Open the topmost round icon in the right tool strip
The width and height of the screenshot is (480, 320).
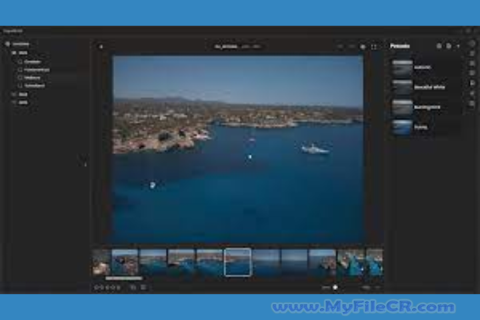(x=472, y=43)
